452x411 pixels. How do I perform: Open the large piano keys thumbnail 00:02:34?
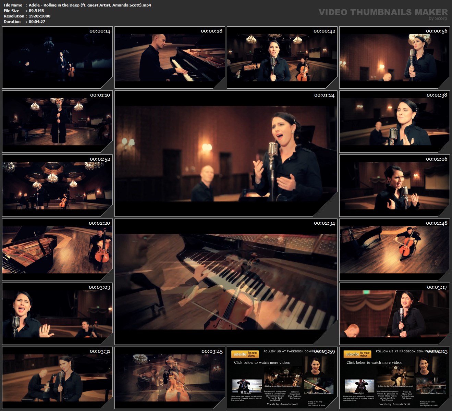pyautogui.click(x=226, y=282)
